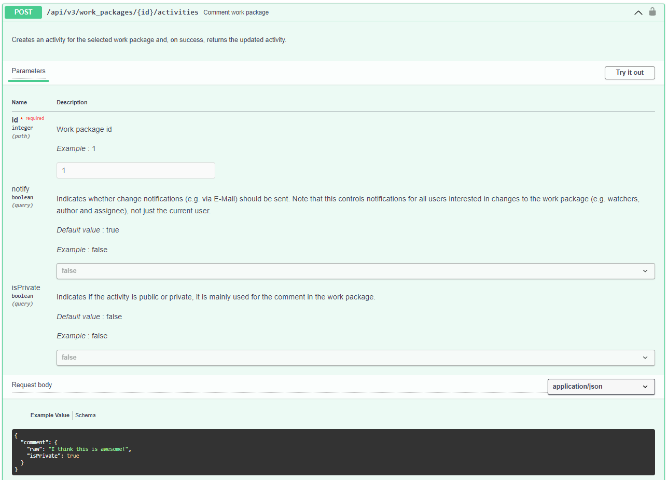
Task: Open the application/json content type dropdown
Action: tap(601, 387)
